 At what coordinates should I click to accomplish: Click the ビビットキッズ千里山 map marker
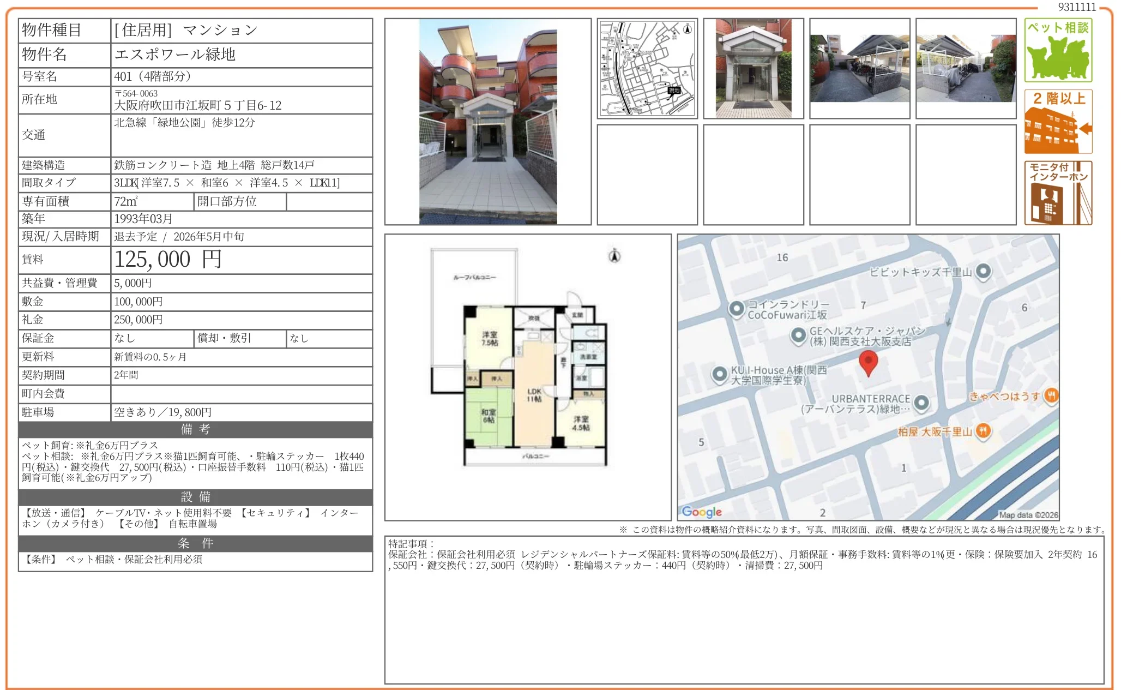983,271
